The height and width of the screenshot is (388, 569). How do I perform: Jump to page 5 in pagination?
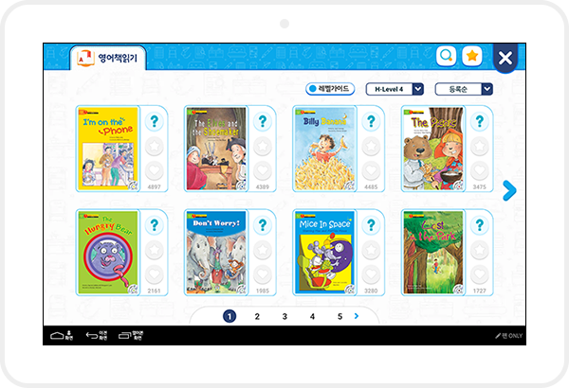coord(340,316)
